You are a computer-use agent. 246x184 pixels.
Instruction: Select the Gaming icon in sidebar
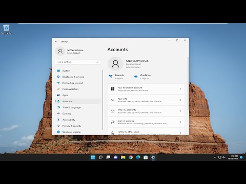pyautogui.click(x=58, y=113)
